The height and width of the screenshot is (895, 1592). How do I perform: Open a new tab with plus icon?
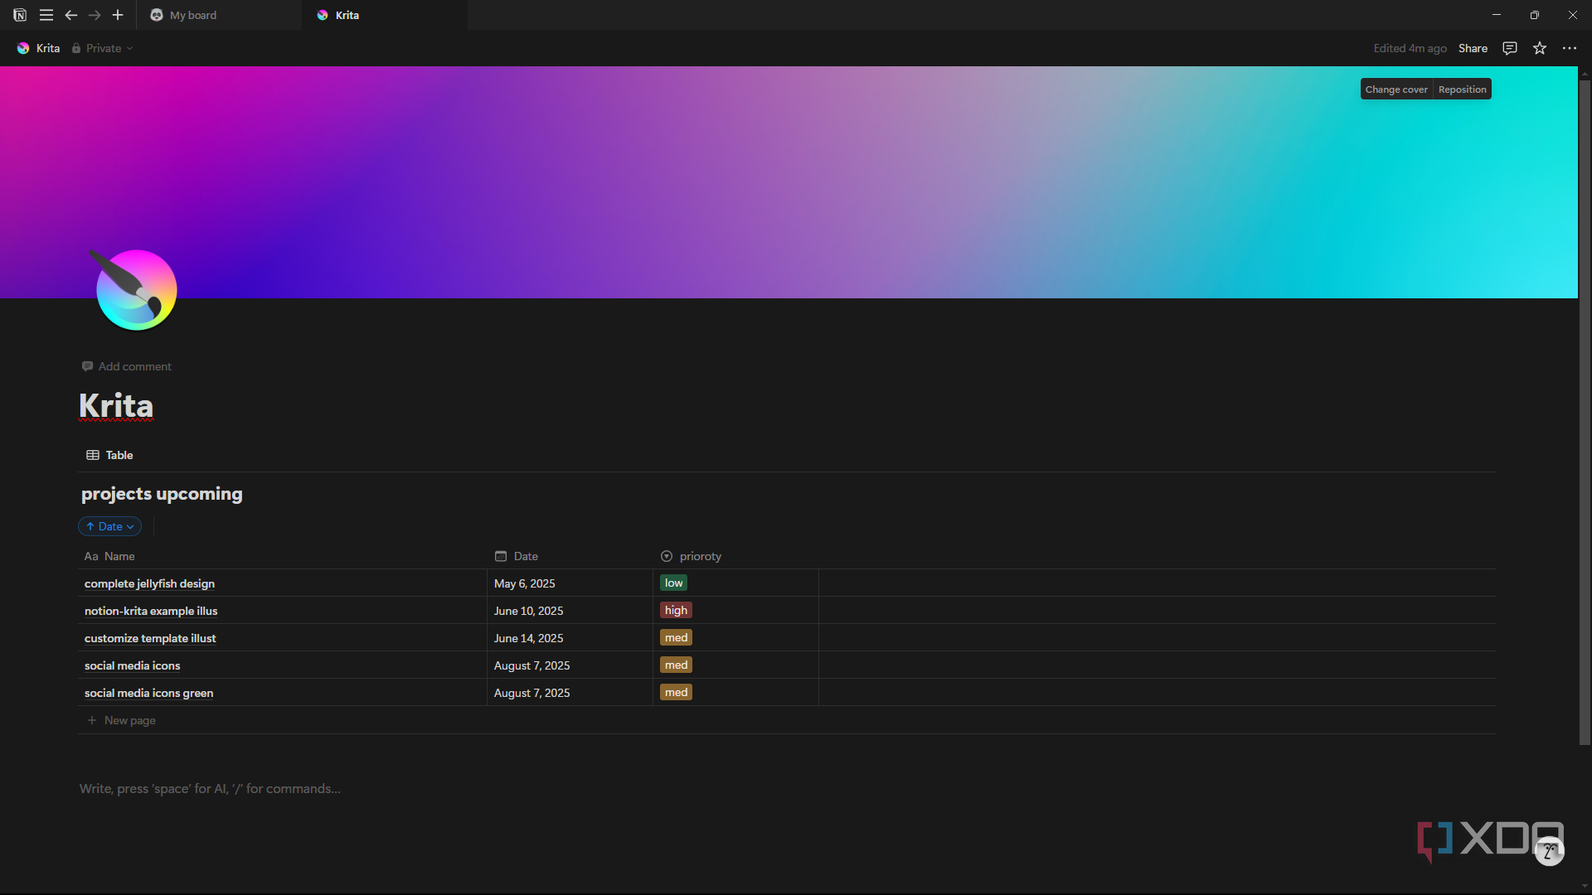click(x=118, y=15)
